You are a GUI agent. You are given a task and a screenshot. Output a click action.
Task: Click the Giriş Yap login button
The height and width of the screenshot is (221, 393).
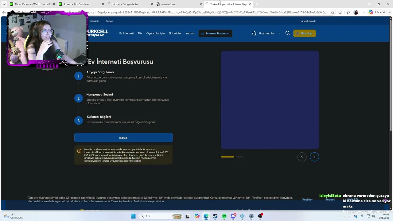pyautogui.click(x=305, y=33)
